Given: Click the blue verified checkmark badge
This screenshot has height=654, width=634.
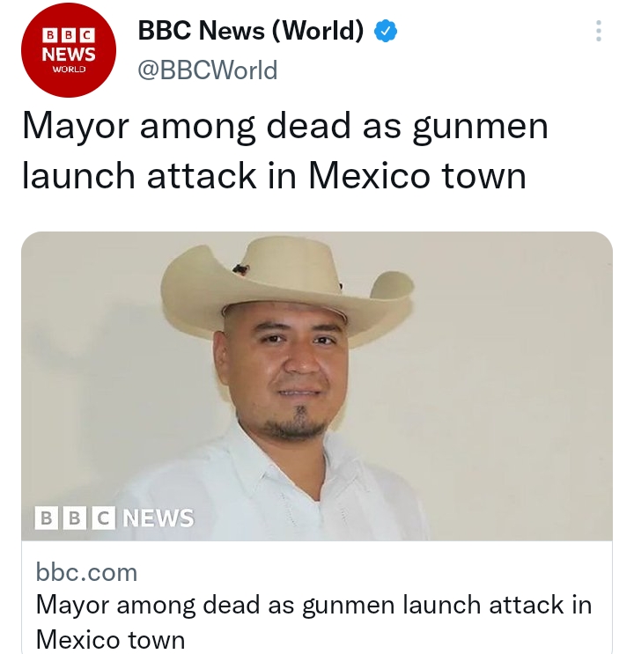Looking at the screenshot, I should [385, 31].
